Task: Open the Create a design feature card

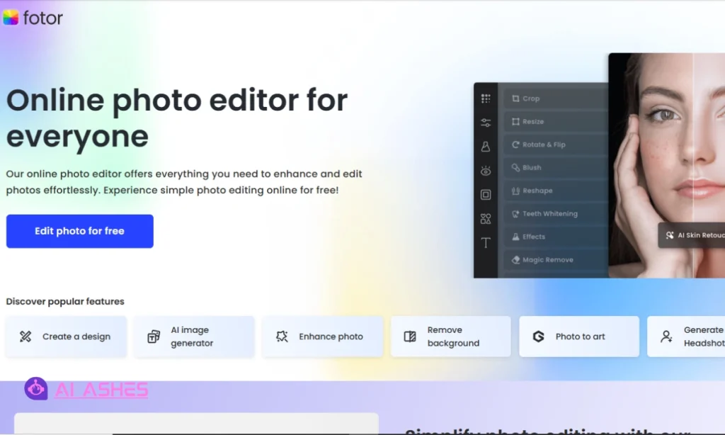Action: (x=67, y=337)
